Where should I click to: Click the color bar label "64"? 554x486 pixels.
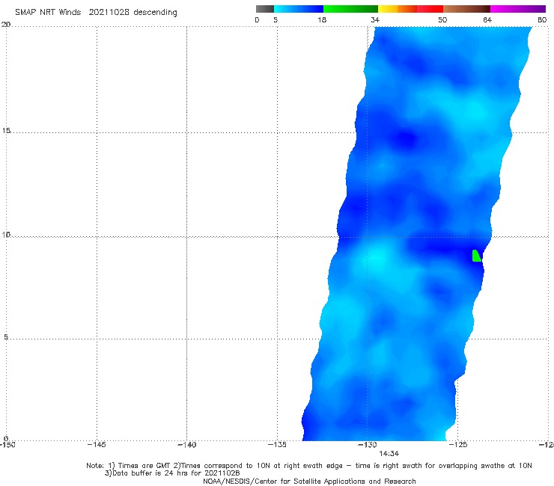coord(487,19)
